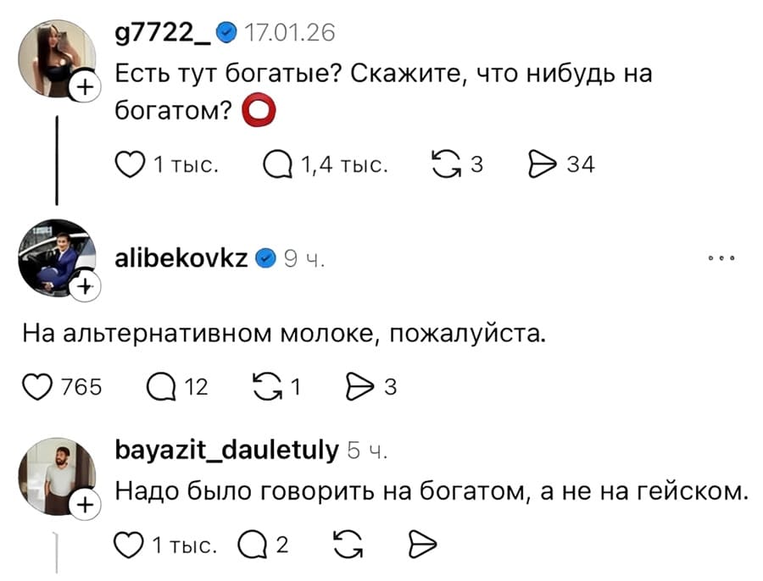Like alibekovkz's comment with the heart icon
This screenshot has width=763, height=581.
[36, 387]
